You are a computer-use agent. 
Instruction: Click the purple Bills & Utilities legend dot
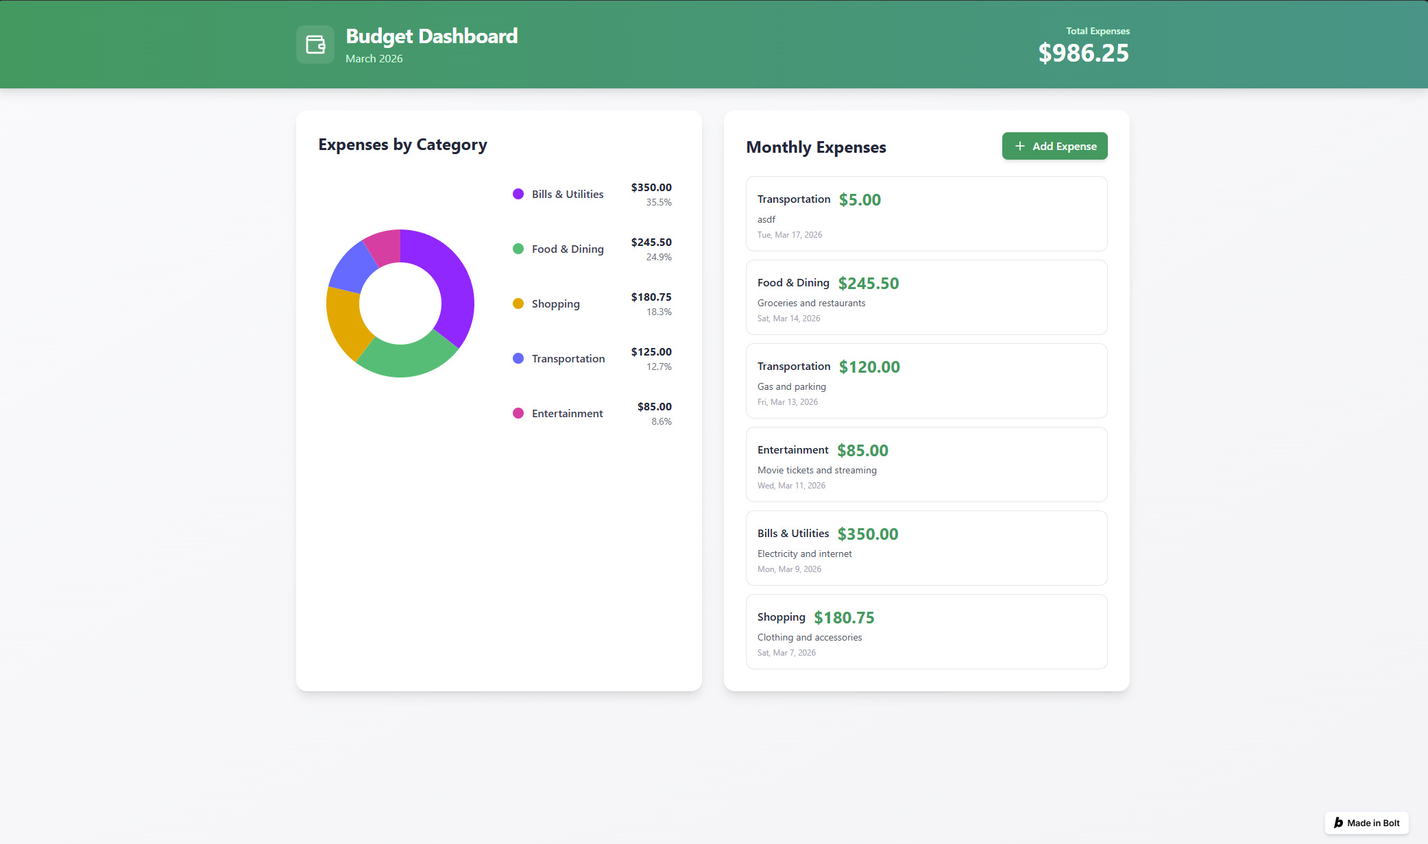pos(518,194)
